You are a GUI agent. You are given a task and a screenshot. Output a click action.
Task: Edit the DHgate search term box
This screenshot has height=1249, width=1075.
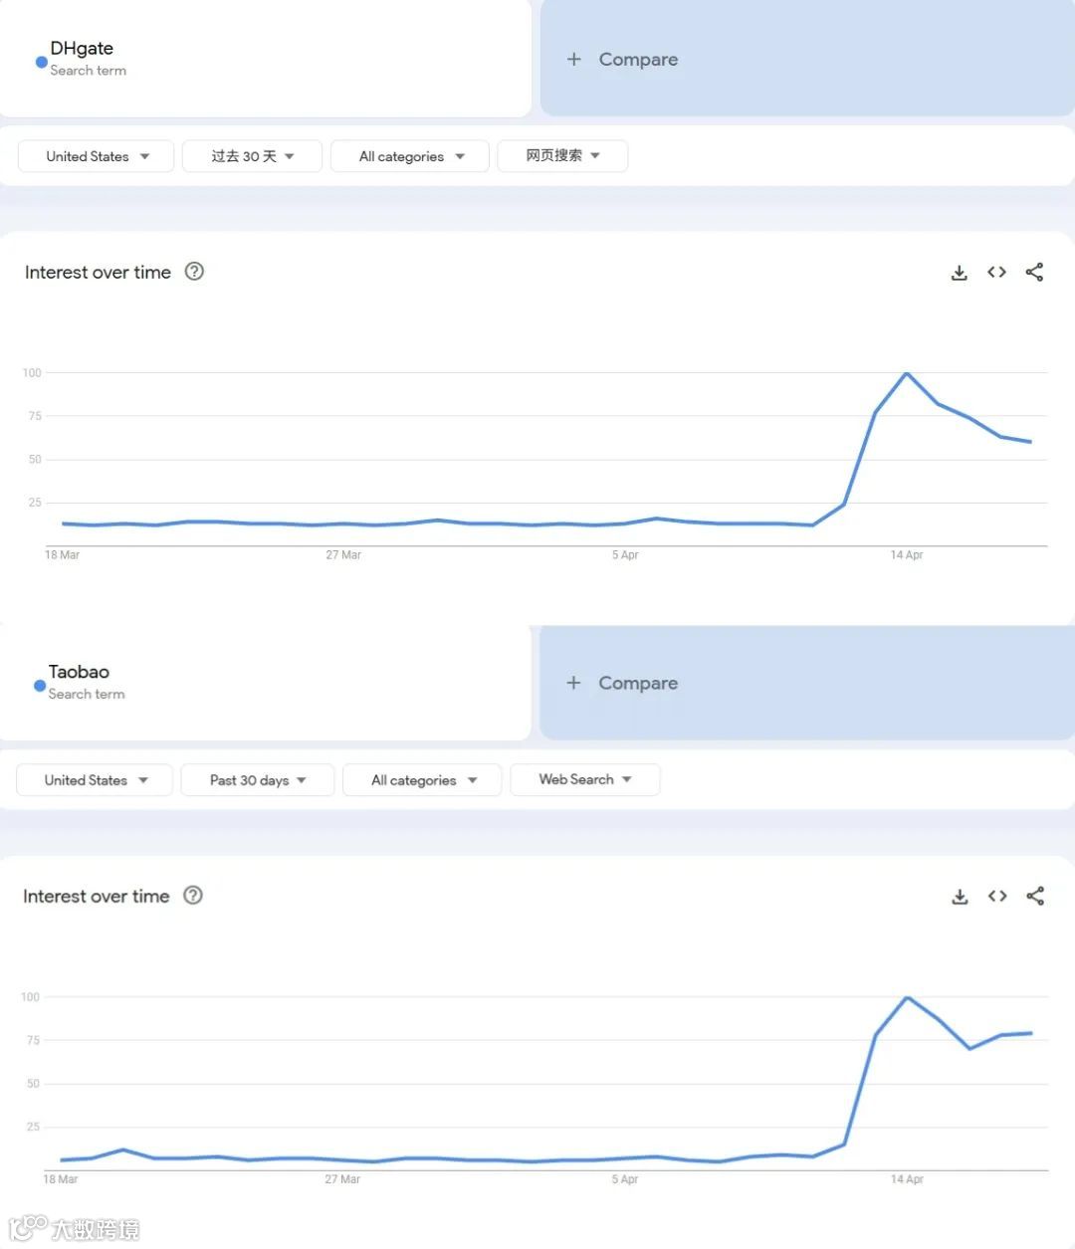265,58
